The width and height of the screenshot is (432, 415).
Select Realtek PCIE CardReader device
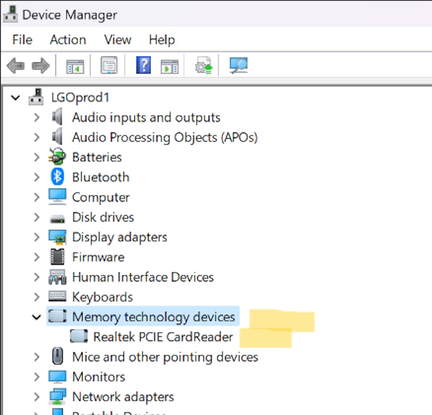(x=163, y=337)
